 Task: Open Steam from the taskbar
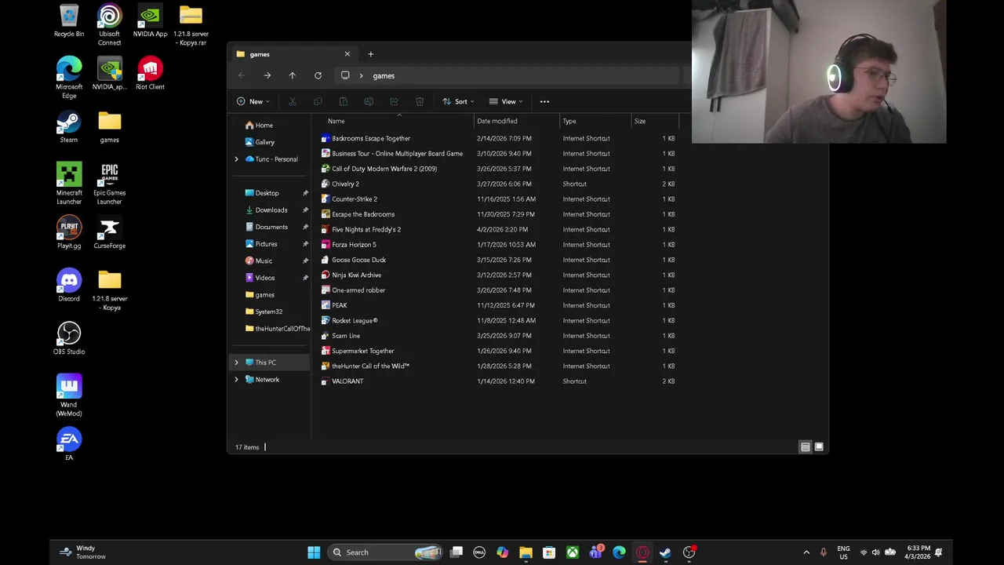[x=665, y=552]
